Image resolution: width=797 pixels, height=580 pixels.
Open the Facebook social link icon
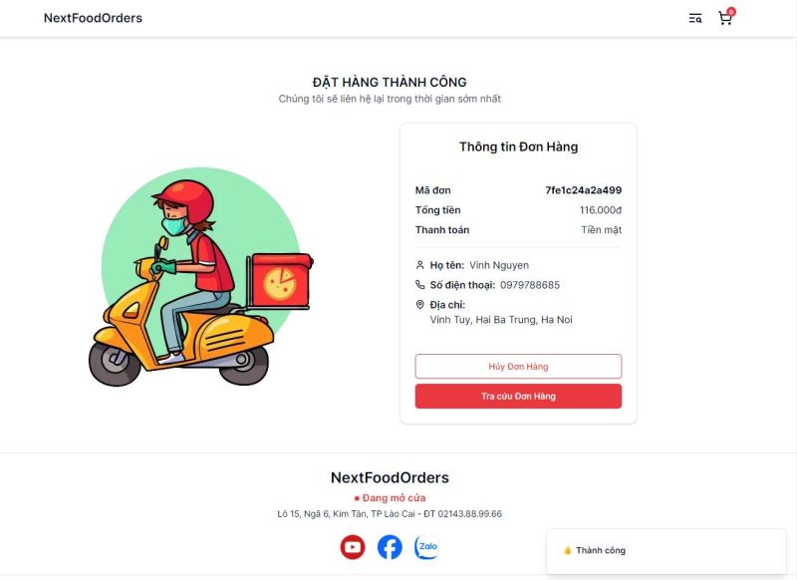[390, 547]
